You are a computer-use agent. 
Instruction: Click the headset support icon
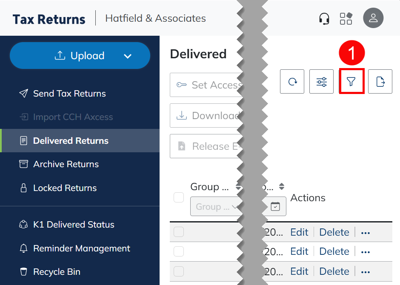coord(324,18)
